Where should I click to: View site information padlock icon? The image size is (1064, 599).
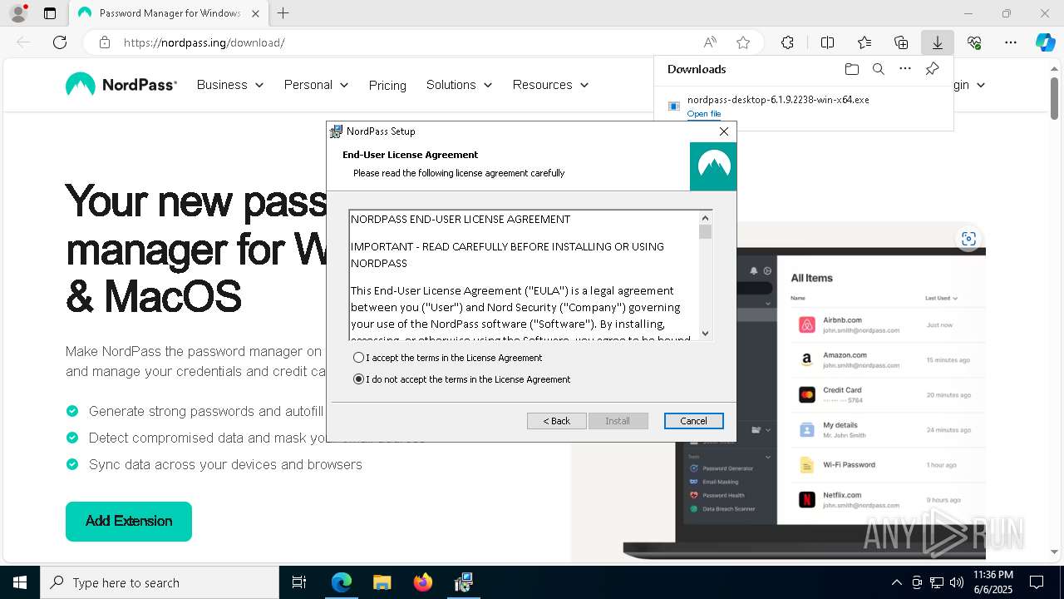(x=105, y=42)
